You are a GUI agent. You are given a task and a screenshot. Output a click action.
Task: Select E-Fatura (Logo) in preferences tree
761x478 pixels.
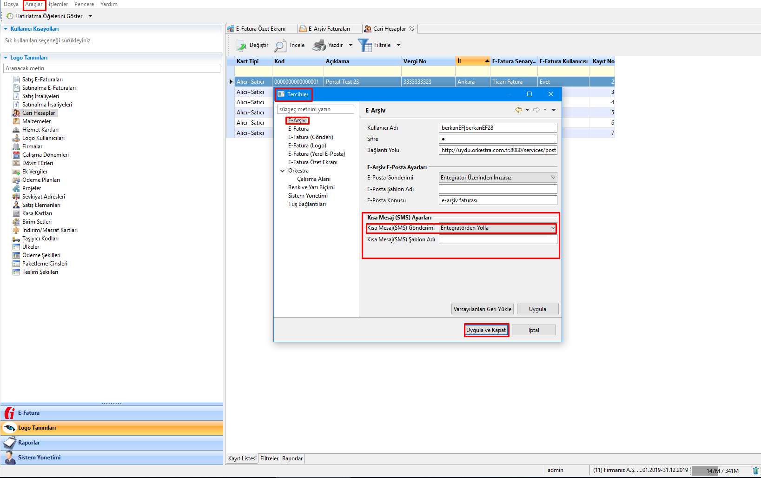pos(307,146)
